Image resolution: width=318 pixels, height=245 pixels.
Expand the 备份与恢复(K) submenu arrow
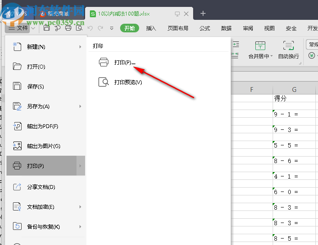click(80, 226)
